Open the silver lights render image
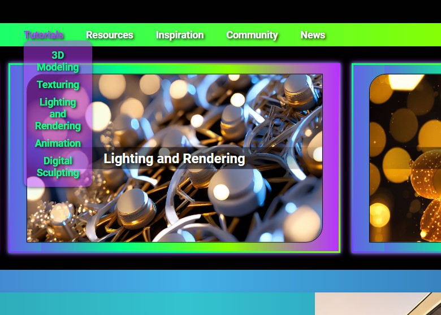The image size is (441, 315). [x=226, y=209]
